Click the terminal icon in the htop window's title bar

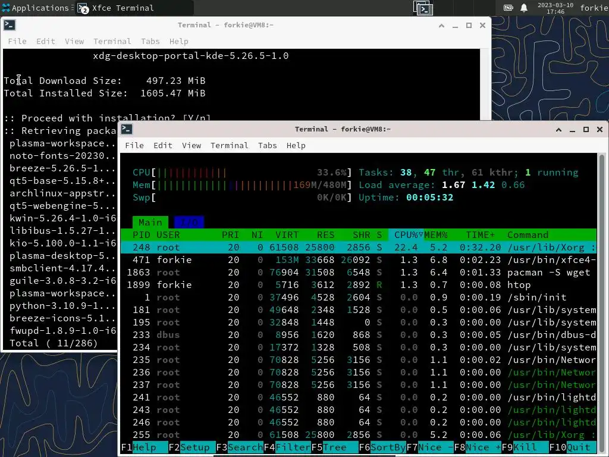pyautogui.click(x=127, y=129)
